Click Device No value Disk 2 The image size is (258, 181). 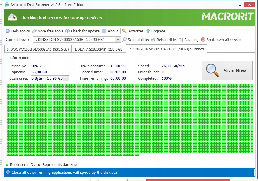coord(37,66)
